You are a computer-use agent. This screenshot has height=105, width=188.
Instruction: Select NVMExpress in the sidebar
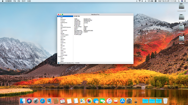coord(64,23)
